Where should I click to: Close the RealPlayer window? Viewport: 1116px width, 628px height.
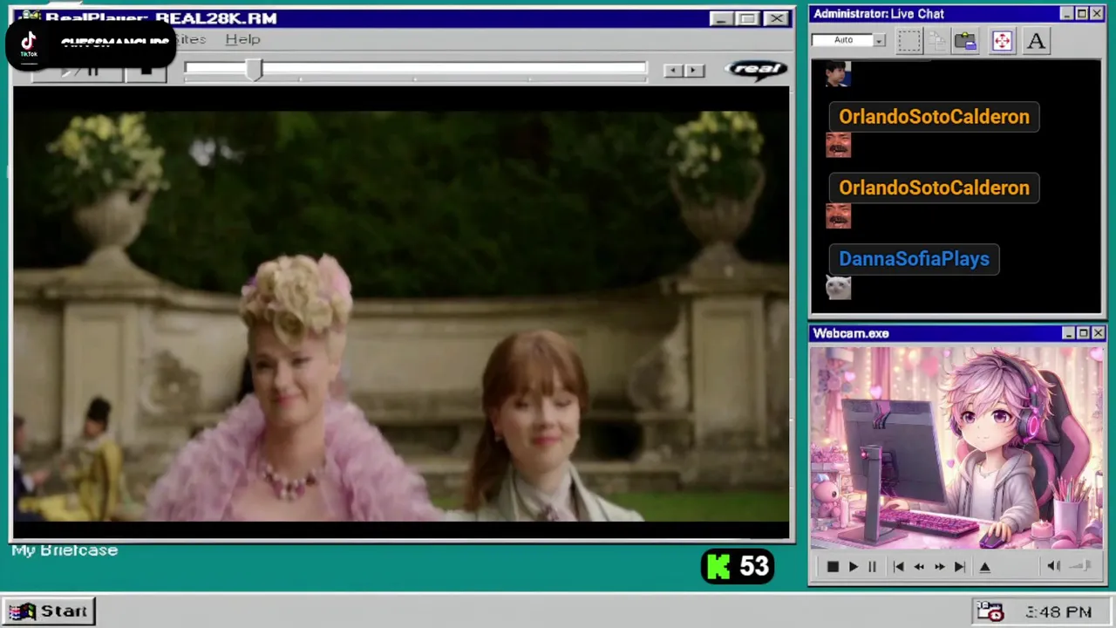(x=776, y=18)
